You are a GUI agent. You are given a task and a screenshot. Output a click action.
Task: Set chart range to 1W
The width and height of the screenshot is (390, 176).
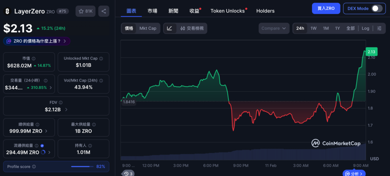coord(314,28)
